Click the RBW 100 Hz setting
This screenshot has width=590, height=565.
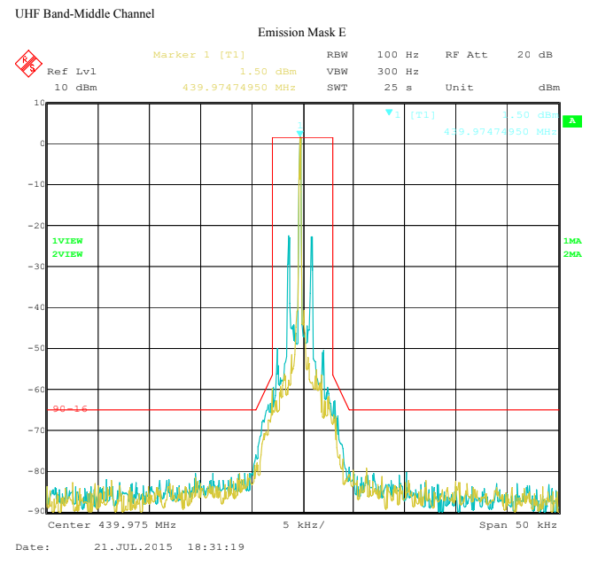tap(372, 55)
